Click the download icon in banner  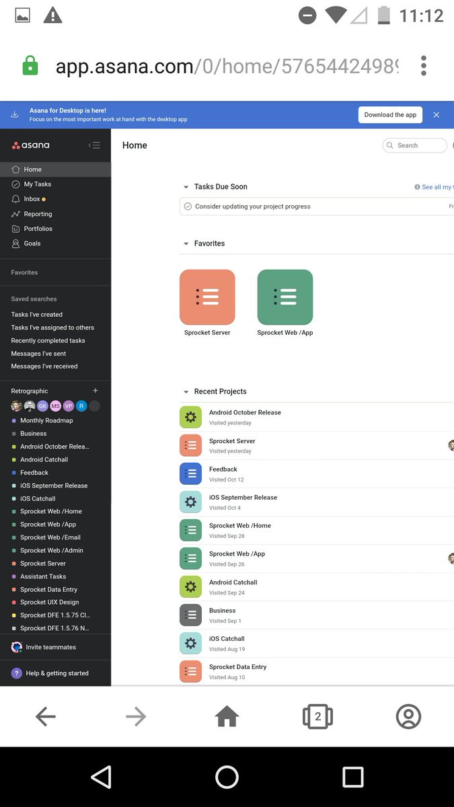[x=15, y=115]
